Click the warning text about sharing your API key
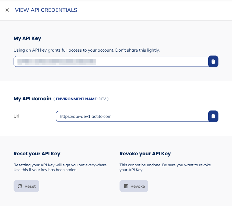 [x=86, y=50]
